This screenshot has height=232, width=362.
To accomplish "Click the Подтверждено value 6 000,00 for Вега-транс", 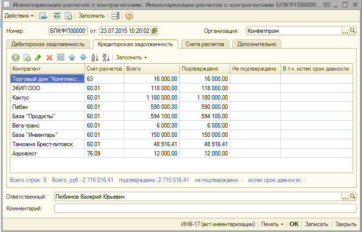I will 205,126.
